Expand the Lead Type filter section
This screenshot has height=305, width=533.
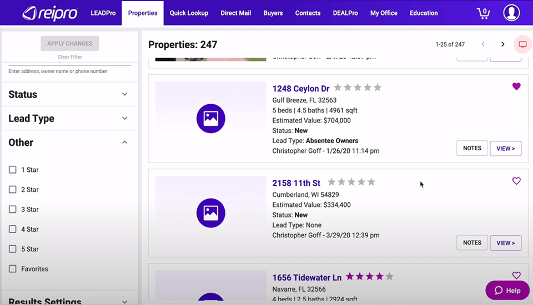[x=70, y=118]
